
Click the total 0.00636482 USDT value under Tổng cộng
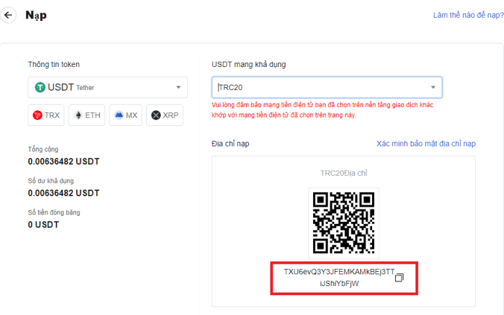click(x=64, y=161)
